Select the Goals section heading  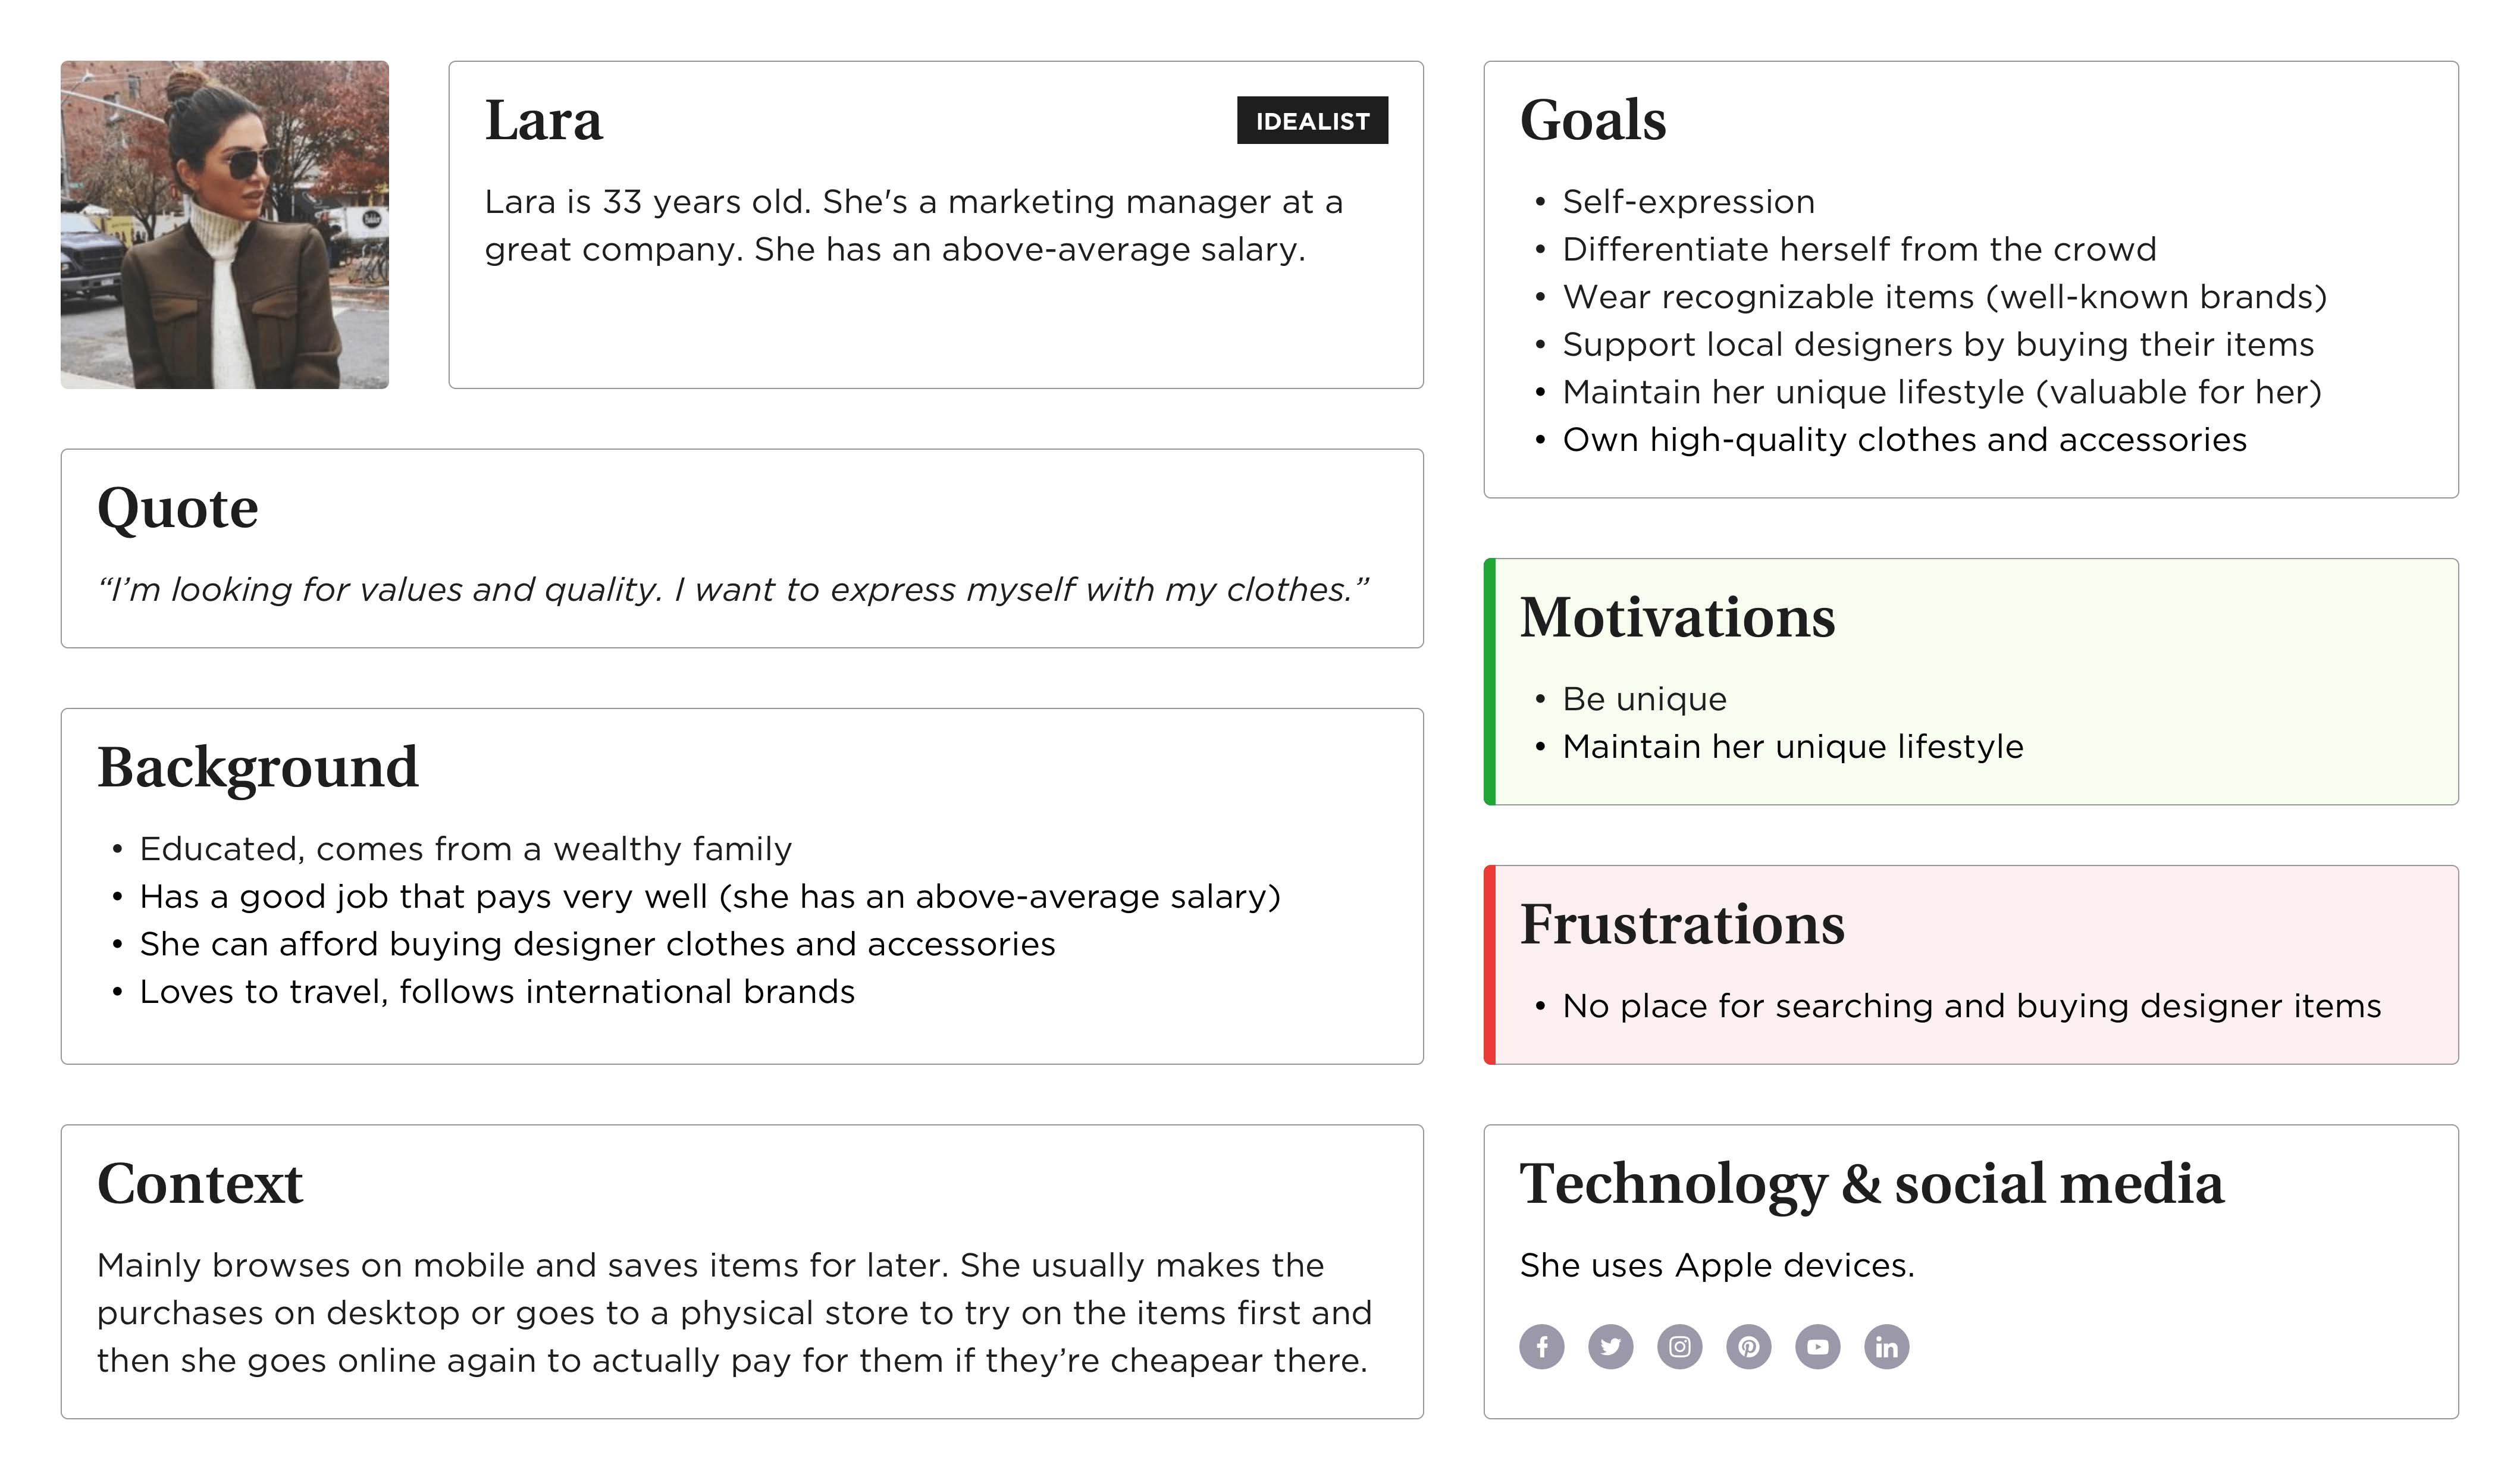[x=1593, y=121]
